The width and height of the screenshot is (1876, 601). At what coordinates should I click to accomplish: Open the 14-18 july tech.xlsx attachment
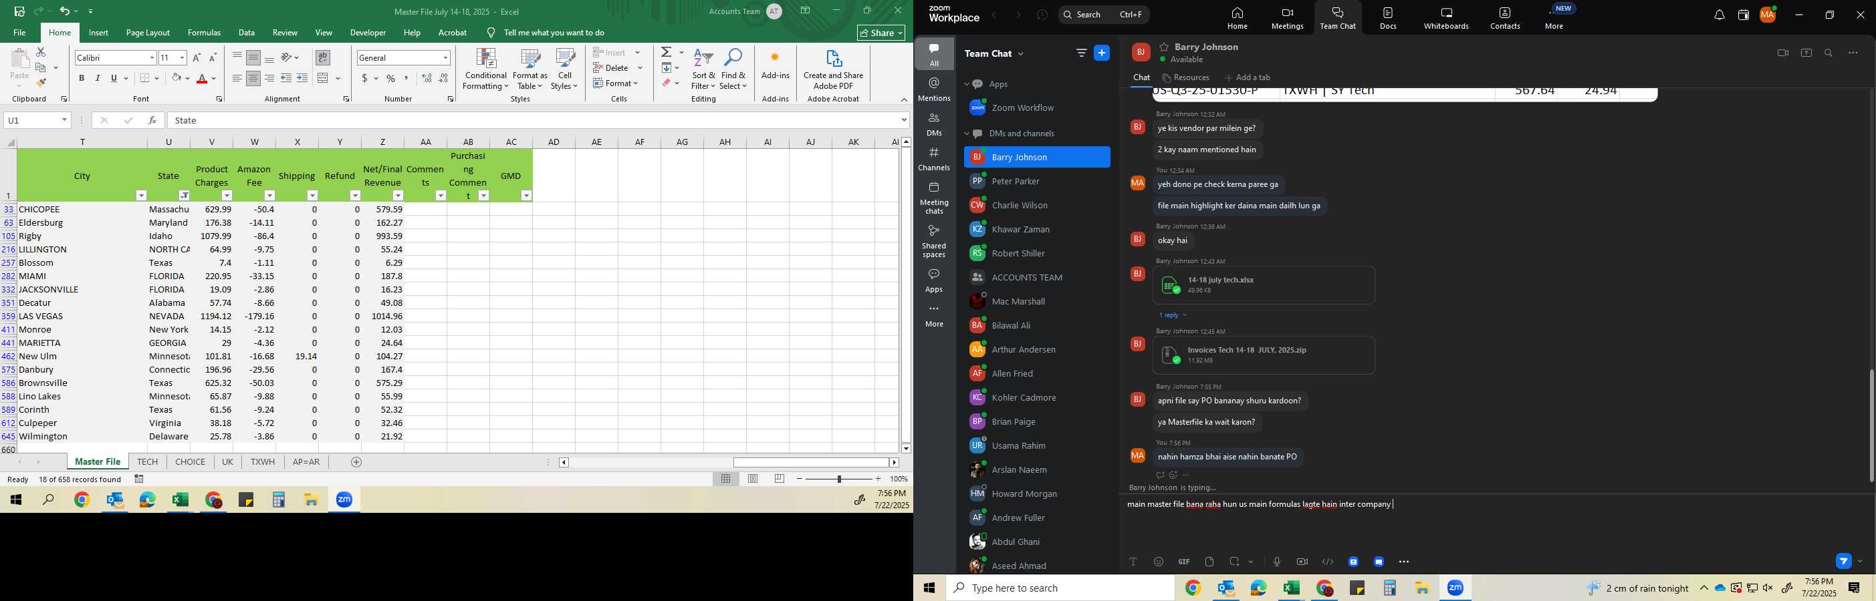[x=1264, y=285]
